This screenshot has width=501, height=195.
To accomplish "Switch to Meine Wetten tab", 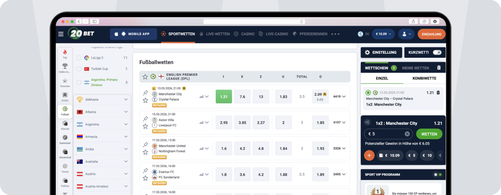I will tap(416, 68).
